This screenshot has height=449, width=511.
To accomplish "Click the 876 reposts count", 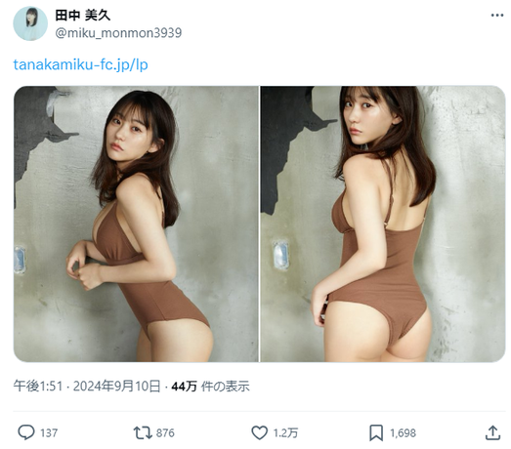I will [x=165, y=433].
